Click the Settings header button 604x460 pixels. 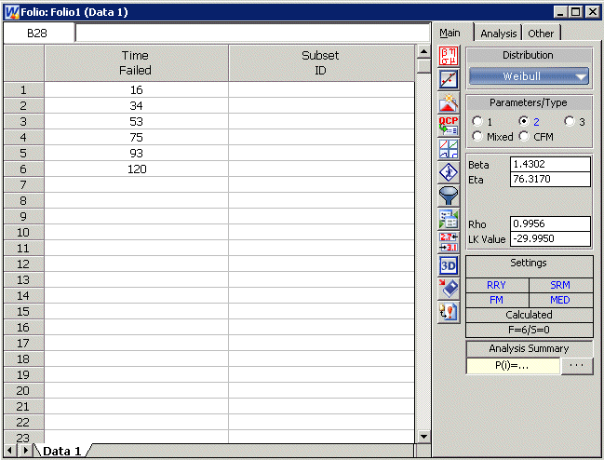pos(529,266)
